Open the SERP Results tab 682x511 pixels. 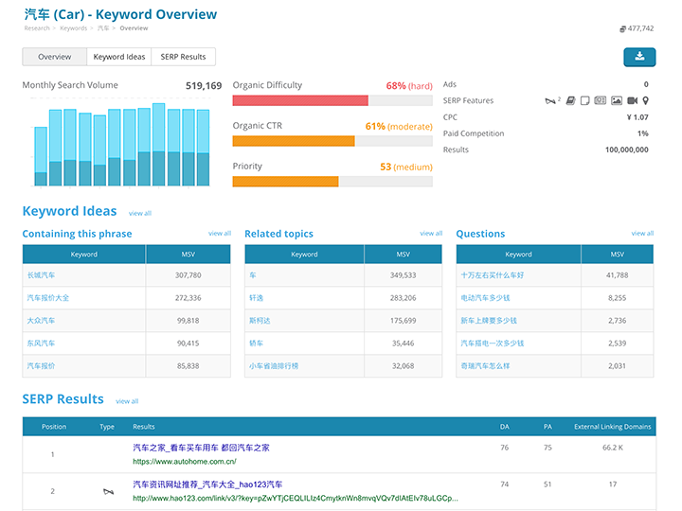click(x=184, y=57)
